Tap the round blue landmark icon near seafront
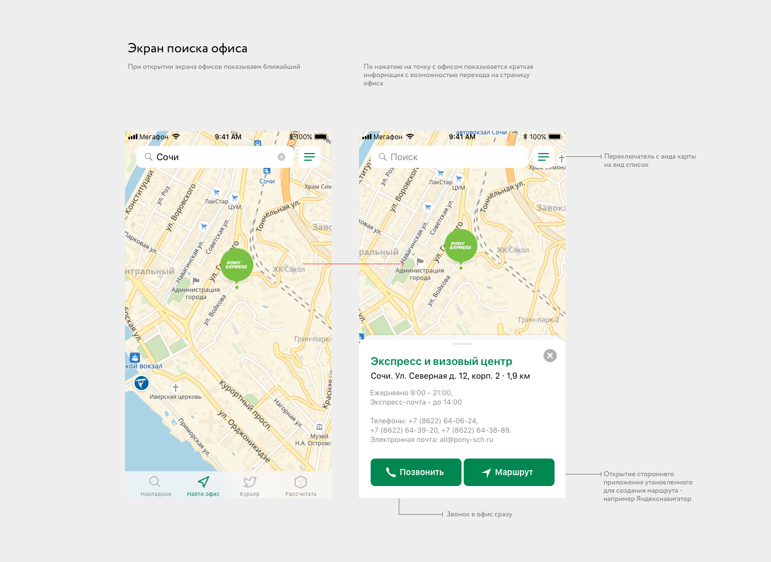Screen dimensions: 771x562 point(142,383)
